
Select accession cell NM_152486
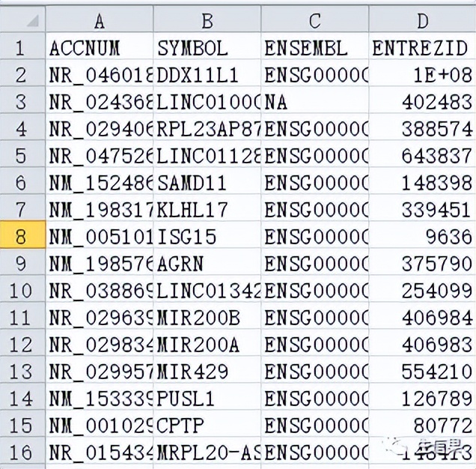tap(100, 181)
